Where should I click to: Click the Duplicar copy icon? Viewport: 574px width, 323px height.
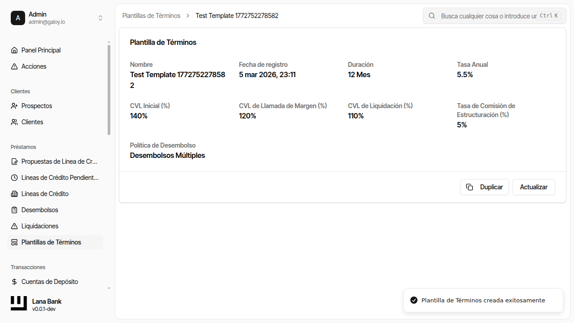coord(470,187)
